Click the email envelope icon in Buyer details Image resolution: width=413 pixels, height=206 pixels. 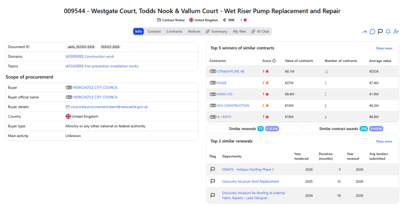point(68,107)
